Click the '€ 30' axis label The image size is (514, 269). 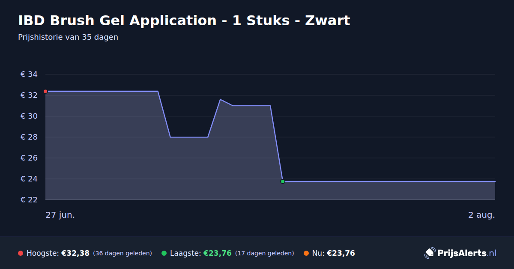[29, 116]
